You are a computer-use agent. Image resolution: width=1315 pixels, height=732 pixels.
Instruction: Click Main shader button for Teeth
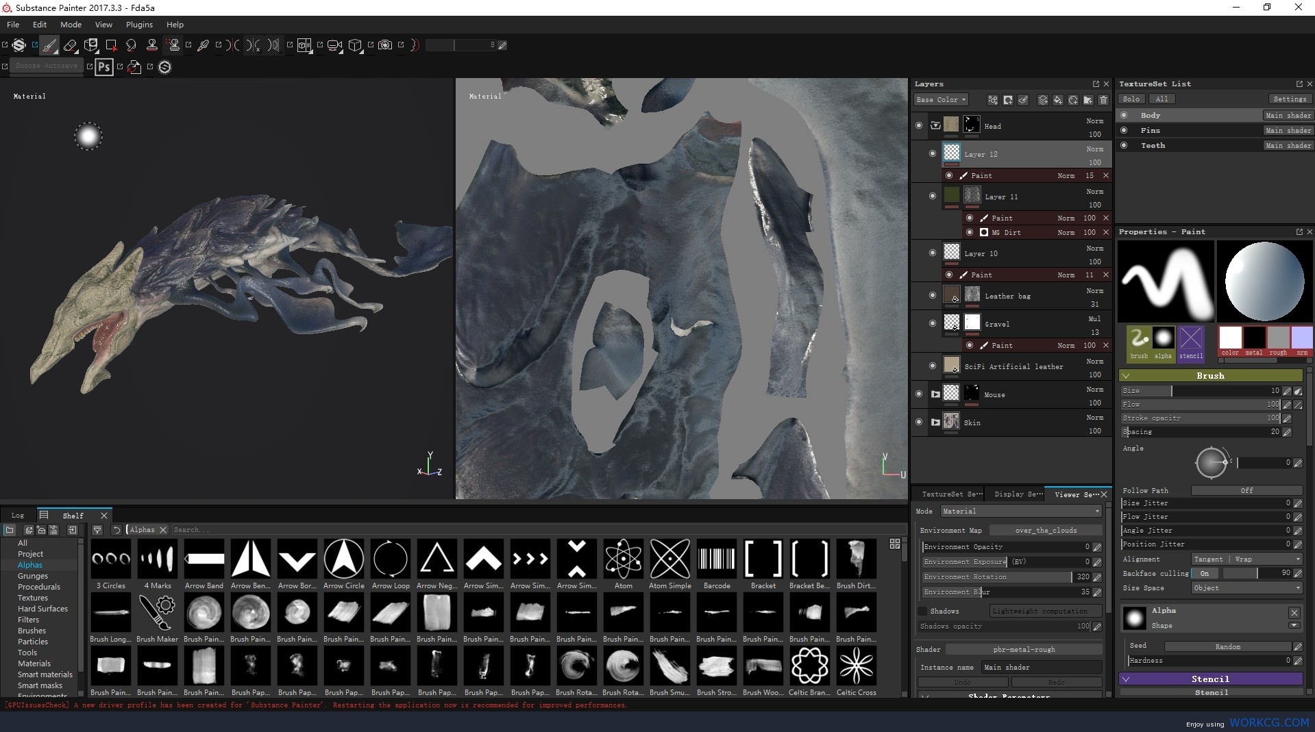pyautogui.click(x=1288, y=145)
